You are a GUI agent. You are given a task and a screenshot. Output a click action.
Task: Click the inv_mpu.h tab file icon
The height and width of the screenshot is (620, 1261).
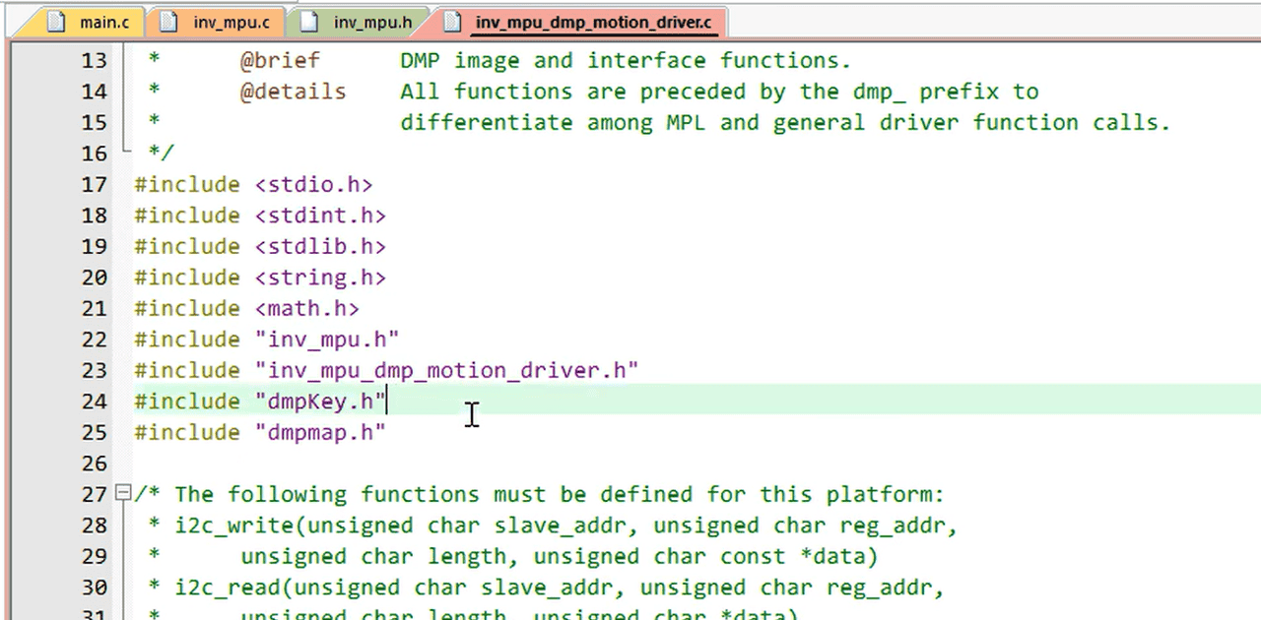pos(308,22)
